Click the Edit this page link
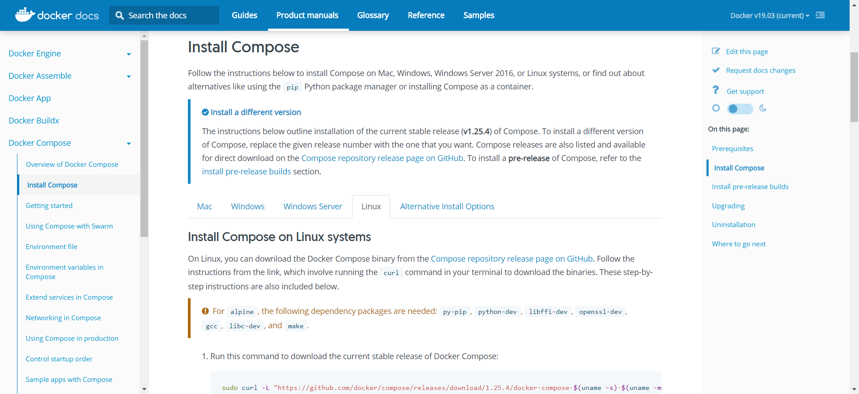 click(x=747, y=51)
